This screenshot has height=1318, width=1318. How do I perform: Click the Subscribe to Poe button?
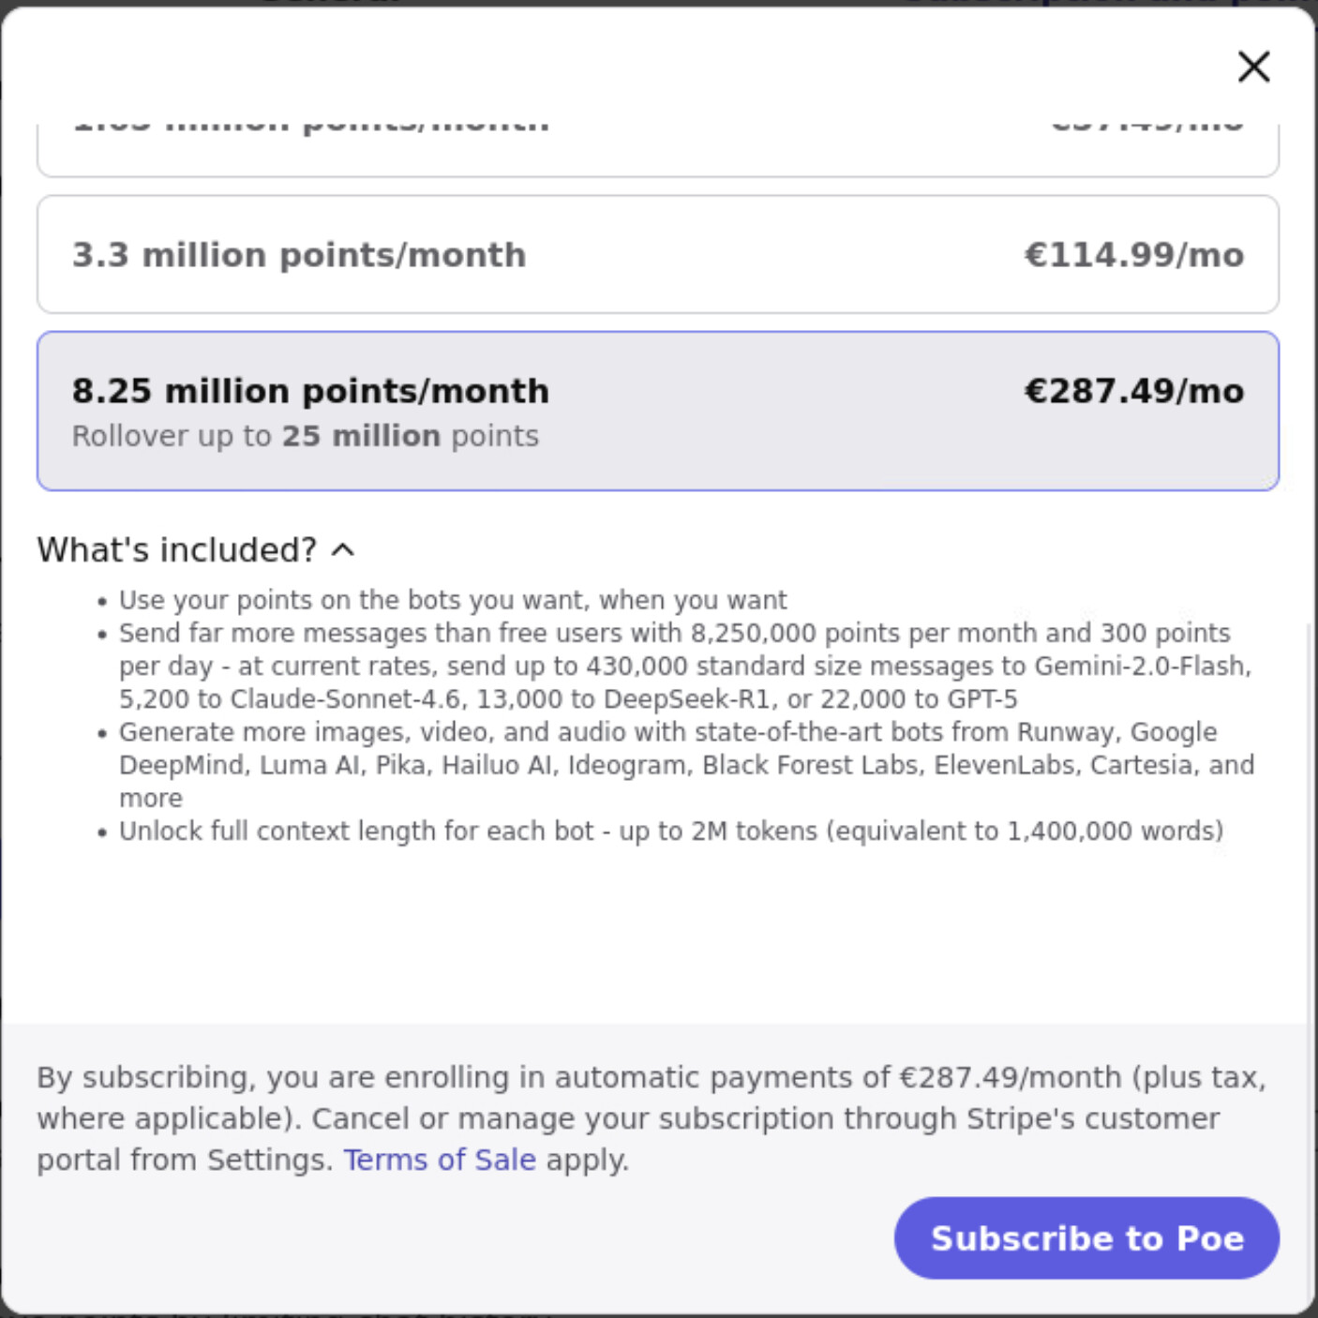coord(1086,1238)
